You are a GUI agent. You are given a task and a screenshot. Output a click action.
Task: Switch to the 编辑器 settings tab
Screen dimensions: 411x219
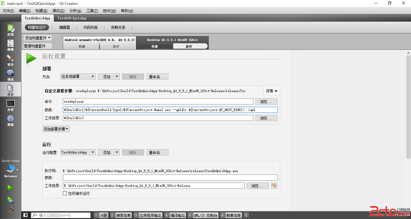click(x=64, y=27)
